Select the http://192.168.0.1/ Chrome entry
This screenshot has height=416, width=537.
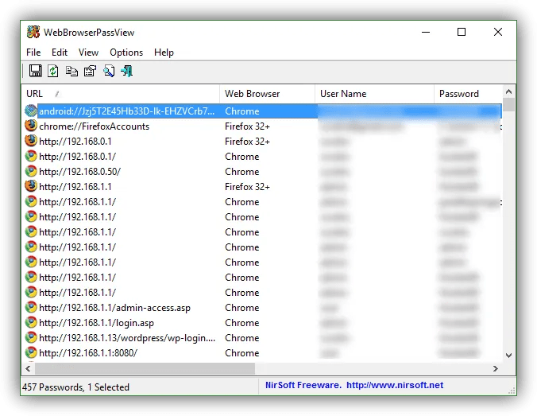(263, 156)
